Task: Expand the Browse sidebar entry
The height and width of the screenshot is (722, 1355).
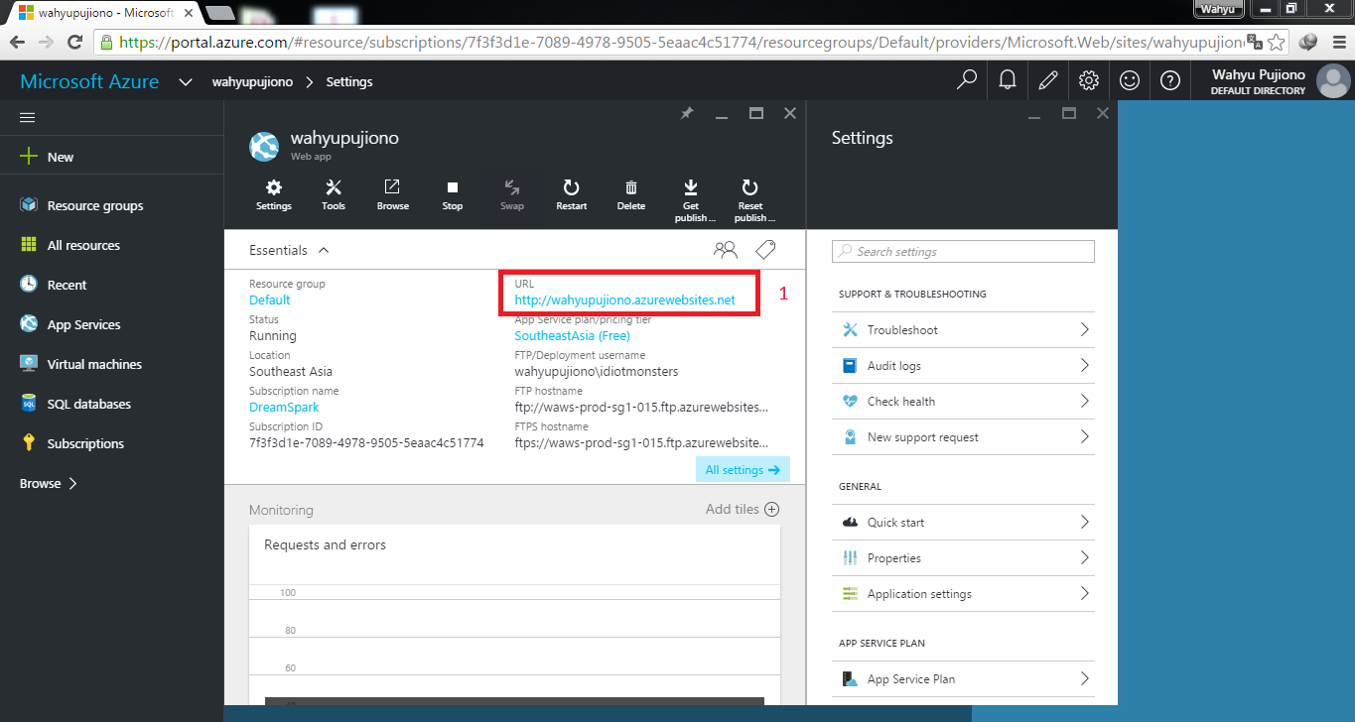Action: click(49, 484)
